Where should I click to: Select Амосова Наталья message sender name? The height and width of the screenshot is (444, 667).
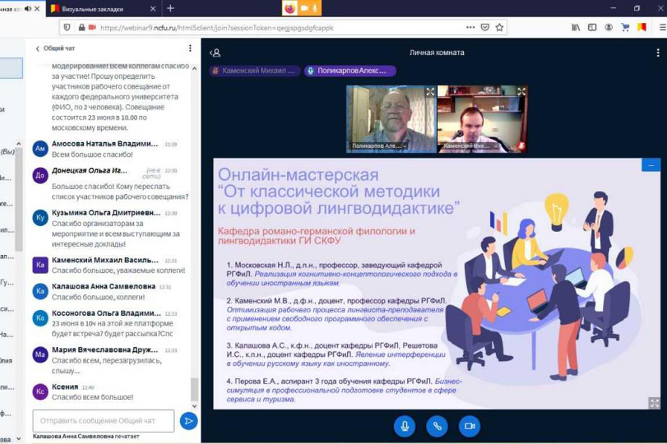coord(105,143)
